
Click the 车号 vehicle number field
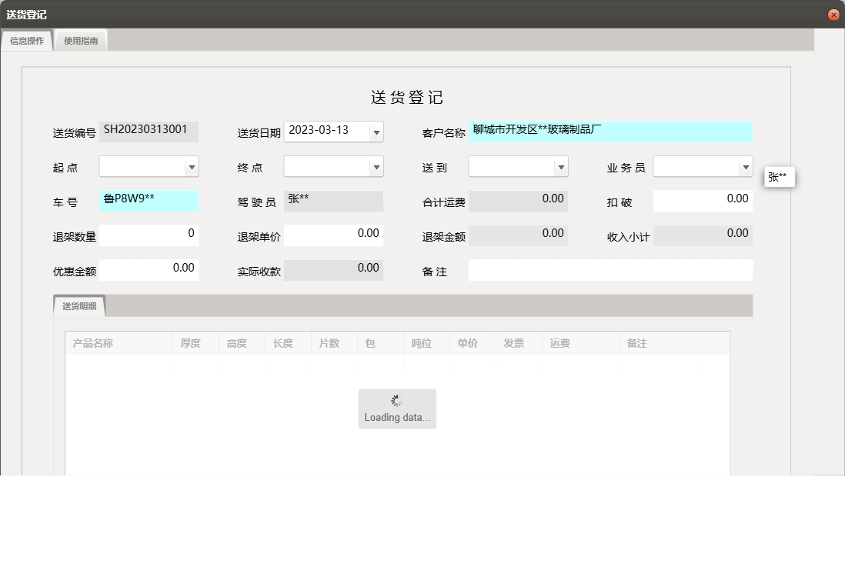[149, 201]
